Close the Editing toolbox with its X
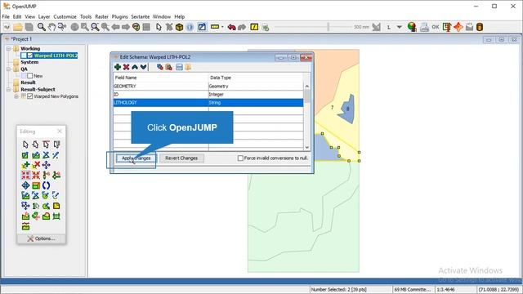This screenshot has width=523, height=294. click(60, 131)
